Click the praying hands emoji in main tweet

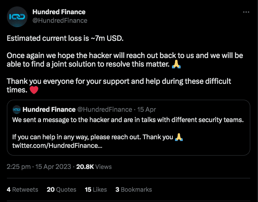175,64
